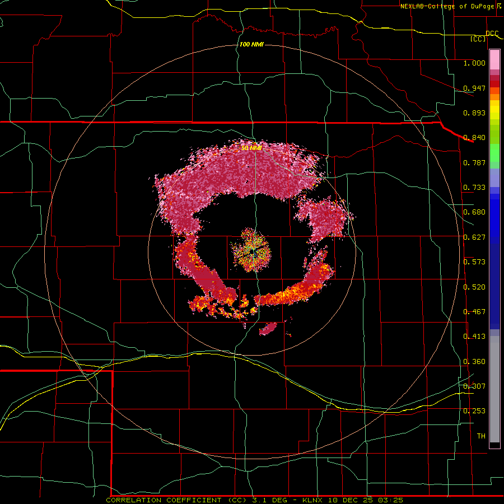Click the 0.520 legend value

[474, 287]
